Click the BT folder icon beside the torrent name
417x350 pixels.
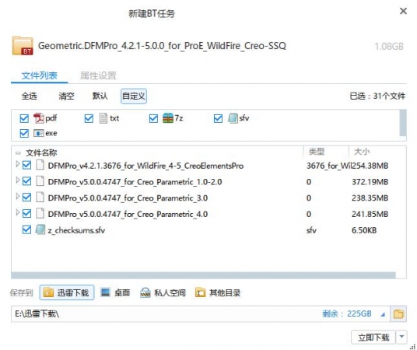coord(23,46)
